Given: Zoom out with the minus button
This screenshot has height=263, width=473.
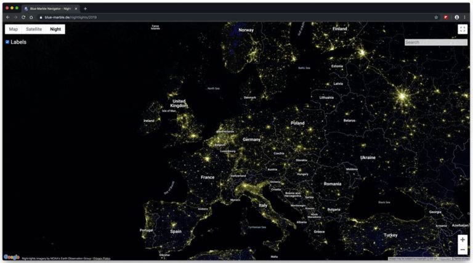Looking at the screenshot, I should 463,249.
